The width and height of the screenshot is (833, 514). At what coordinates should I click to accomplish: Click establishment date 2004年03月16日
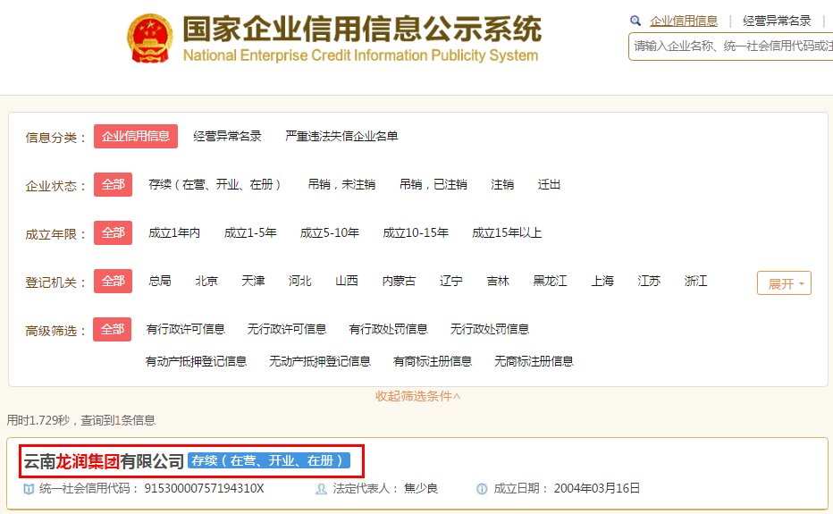point(596,488)
